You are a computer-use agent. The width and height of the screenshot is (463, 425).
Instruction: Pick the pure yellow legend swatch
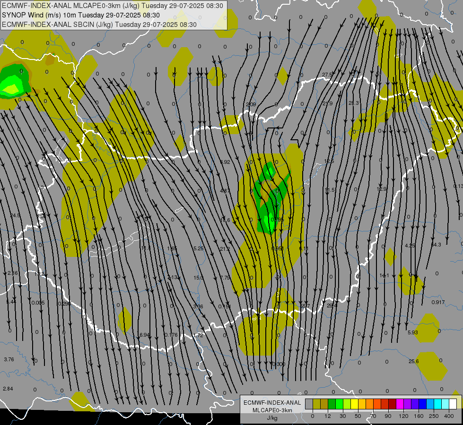click(x=354, y=404)
